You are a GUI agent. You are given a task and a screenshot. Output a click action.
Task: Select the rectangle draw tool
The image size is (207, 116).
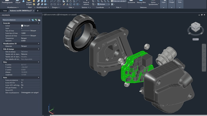(x=55, y=4)
